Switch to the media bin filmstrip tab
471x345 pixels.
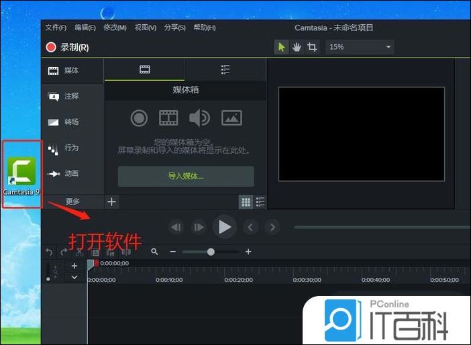[144, 70]
